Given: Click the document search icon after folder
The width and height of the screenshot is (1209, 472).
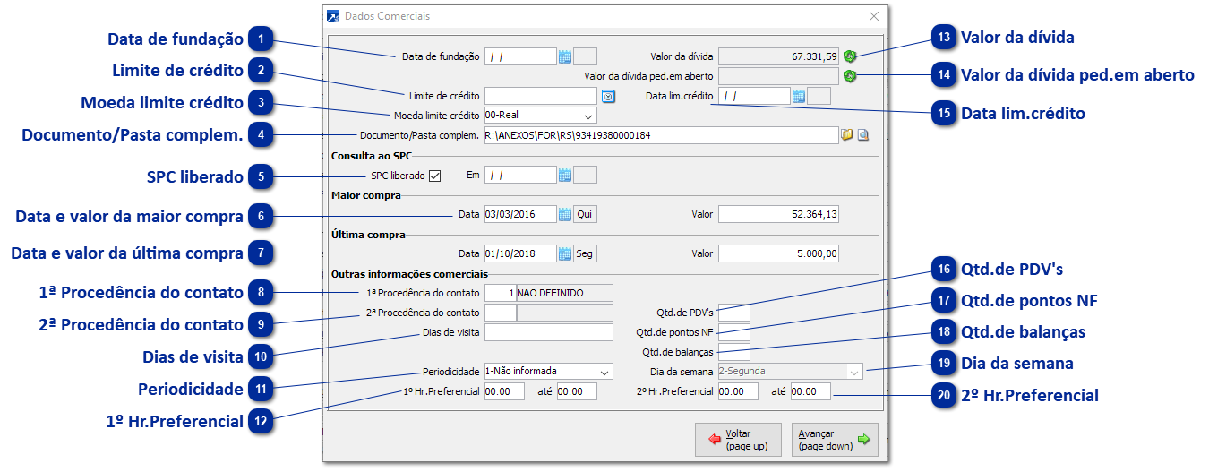Looking at the screenshot, I should click(863, 135).
